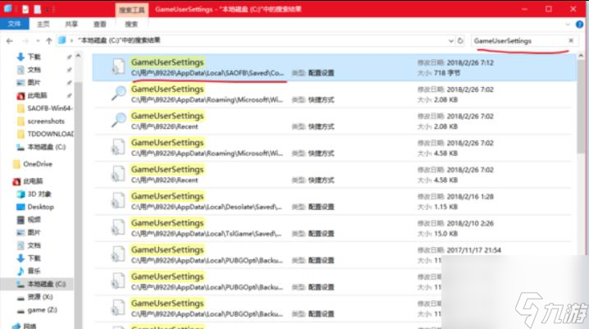
Task: Click the sidebar scroll up arrow
Action: [78, 56]
